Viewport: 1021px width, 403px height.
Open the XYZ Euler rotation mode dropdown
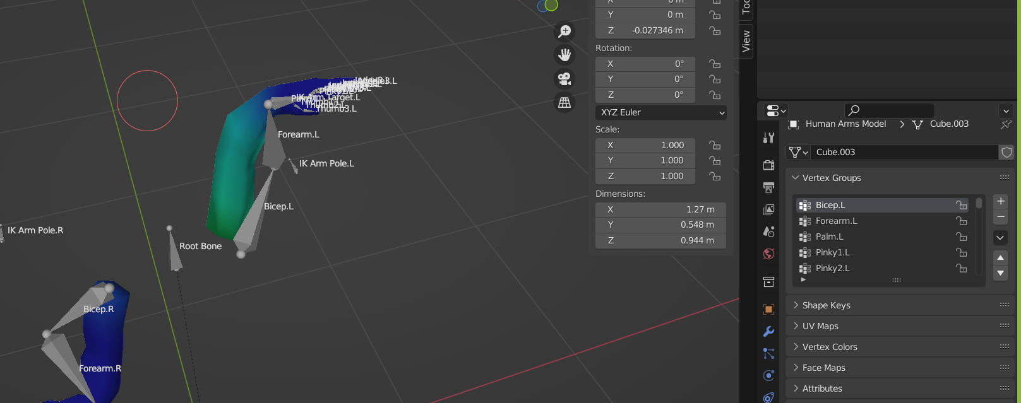click(x=660, y=112)
